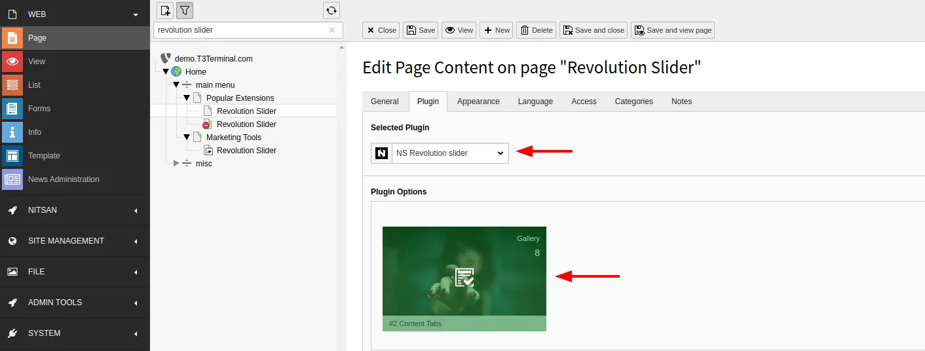Select the highlighted Revolution Slider page
Viewport: 925px width, 351px height.
tap(246, 111)
